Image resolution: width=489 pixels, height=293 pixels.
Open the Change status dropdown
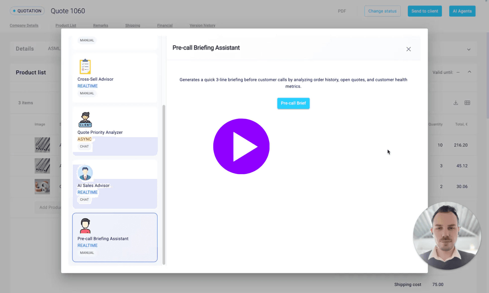(x=382, y=11)
